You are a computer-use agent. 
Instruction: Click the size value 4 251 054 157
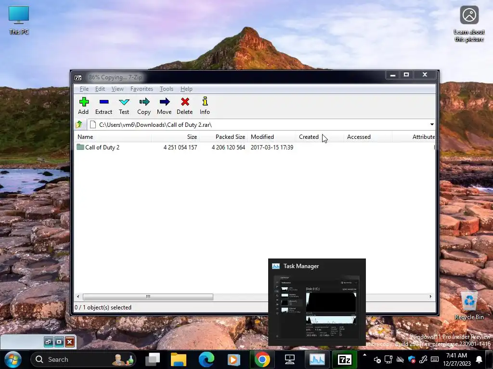pos(180,147)
